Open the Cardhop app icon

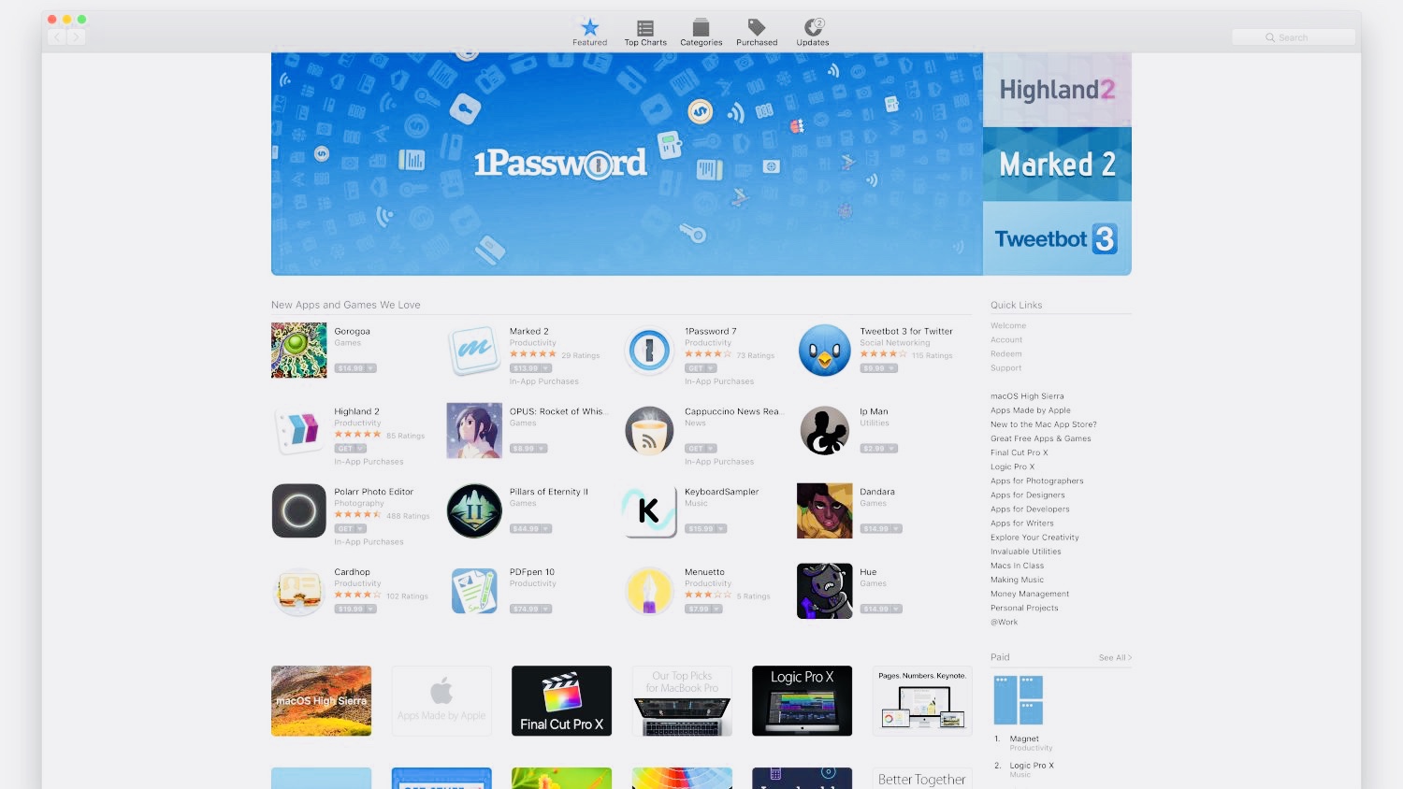click(x=299, y=592)
